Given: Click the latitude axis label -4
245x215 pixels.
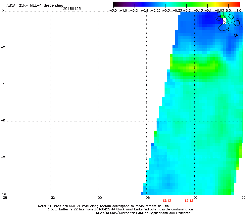Looking at the screenshot, I should pyautogui.click(x=3, y=84).
